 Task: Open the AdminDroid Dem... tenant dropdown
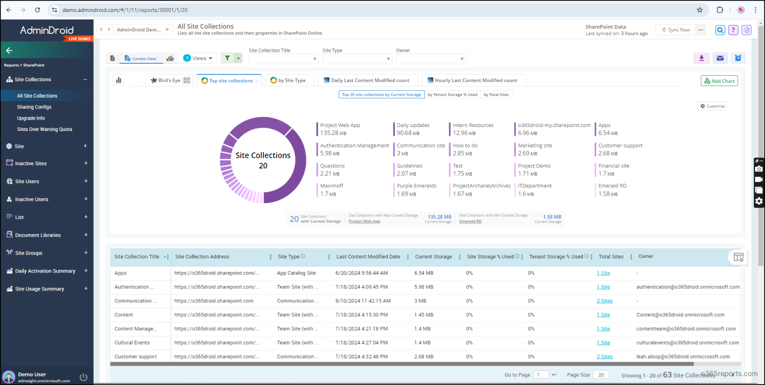pos(143,30)
